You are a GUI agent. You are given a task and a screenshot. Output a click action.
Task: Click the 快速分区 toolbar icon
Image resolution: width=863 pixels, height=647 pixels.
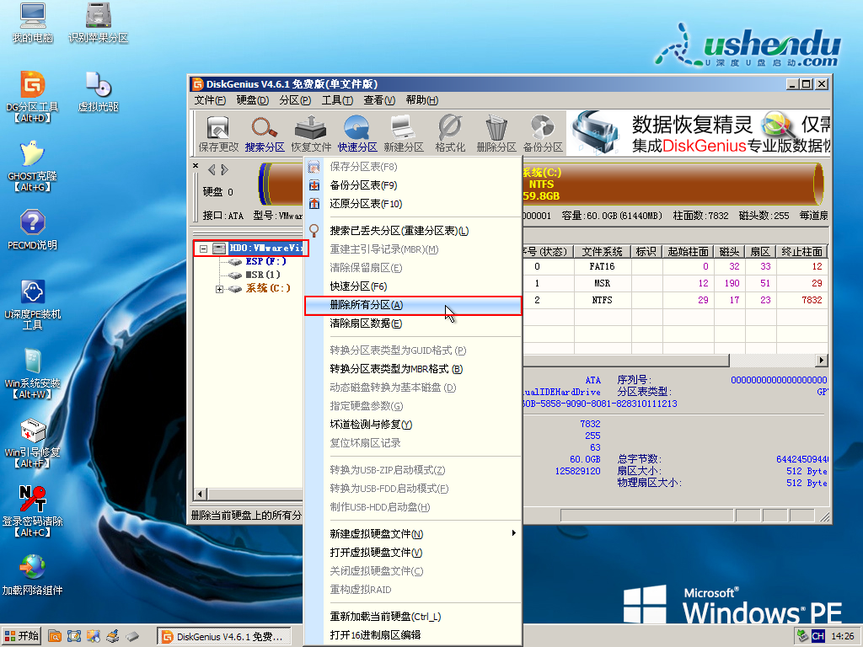pos(357,133)
